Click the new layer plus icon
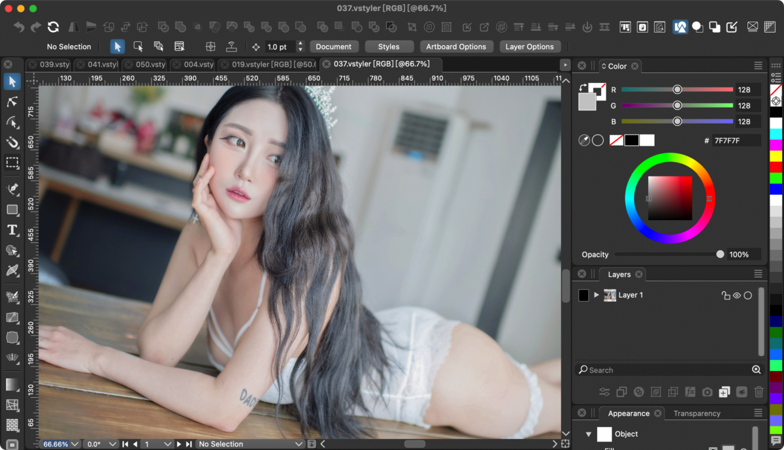Screen dimensions: 784x450 (x=724, y=392)
